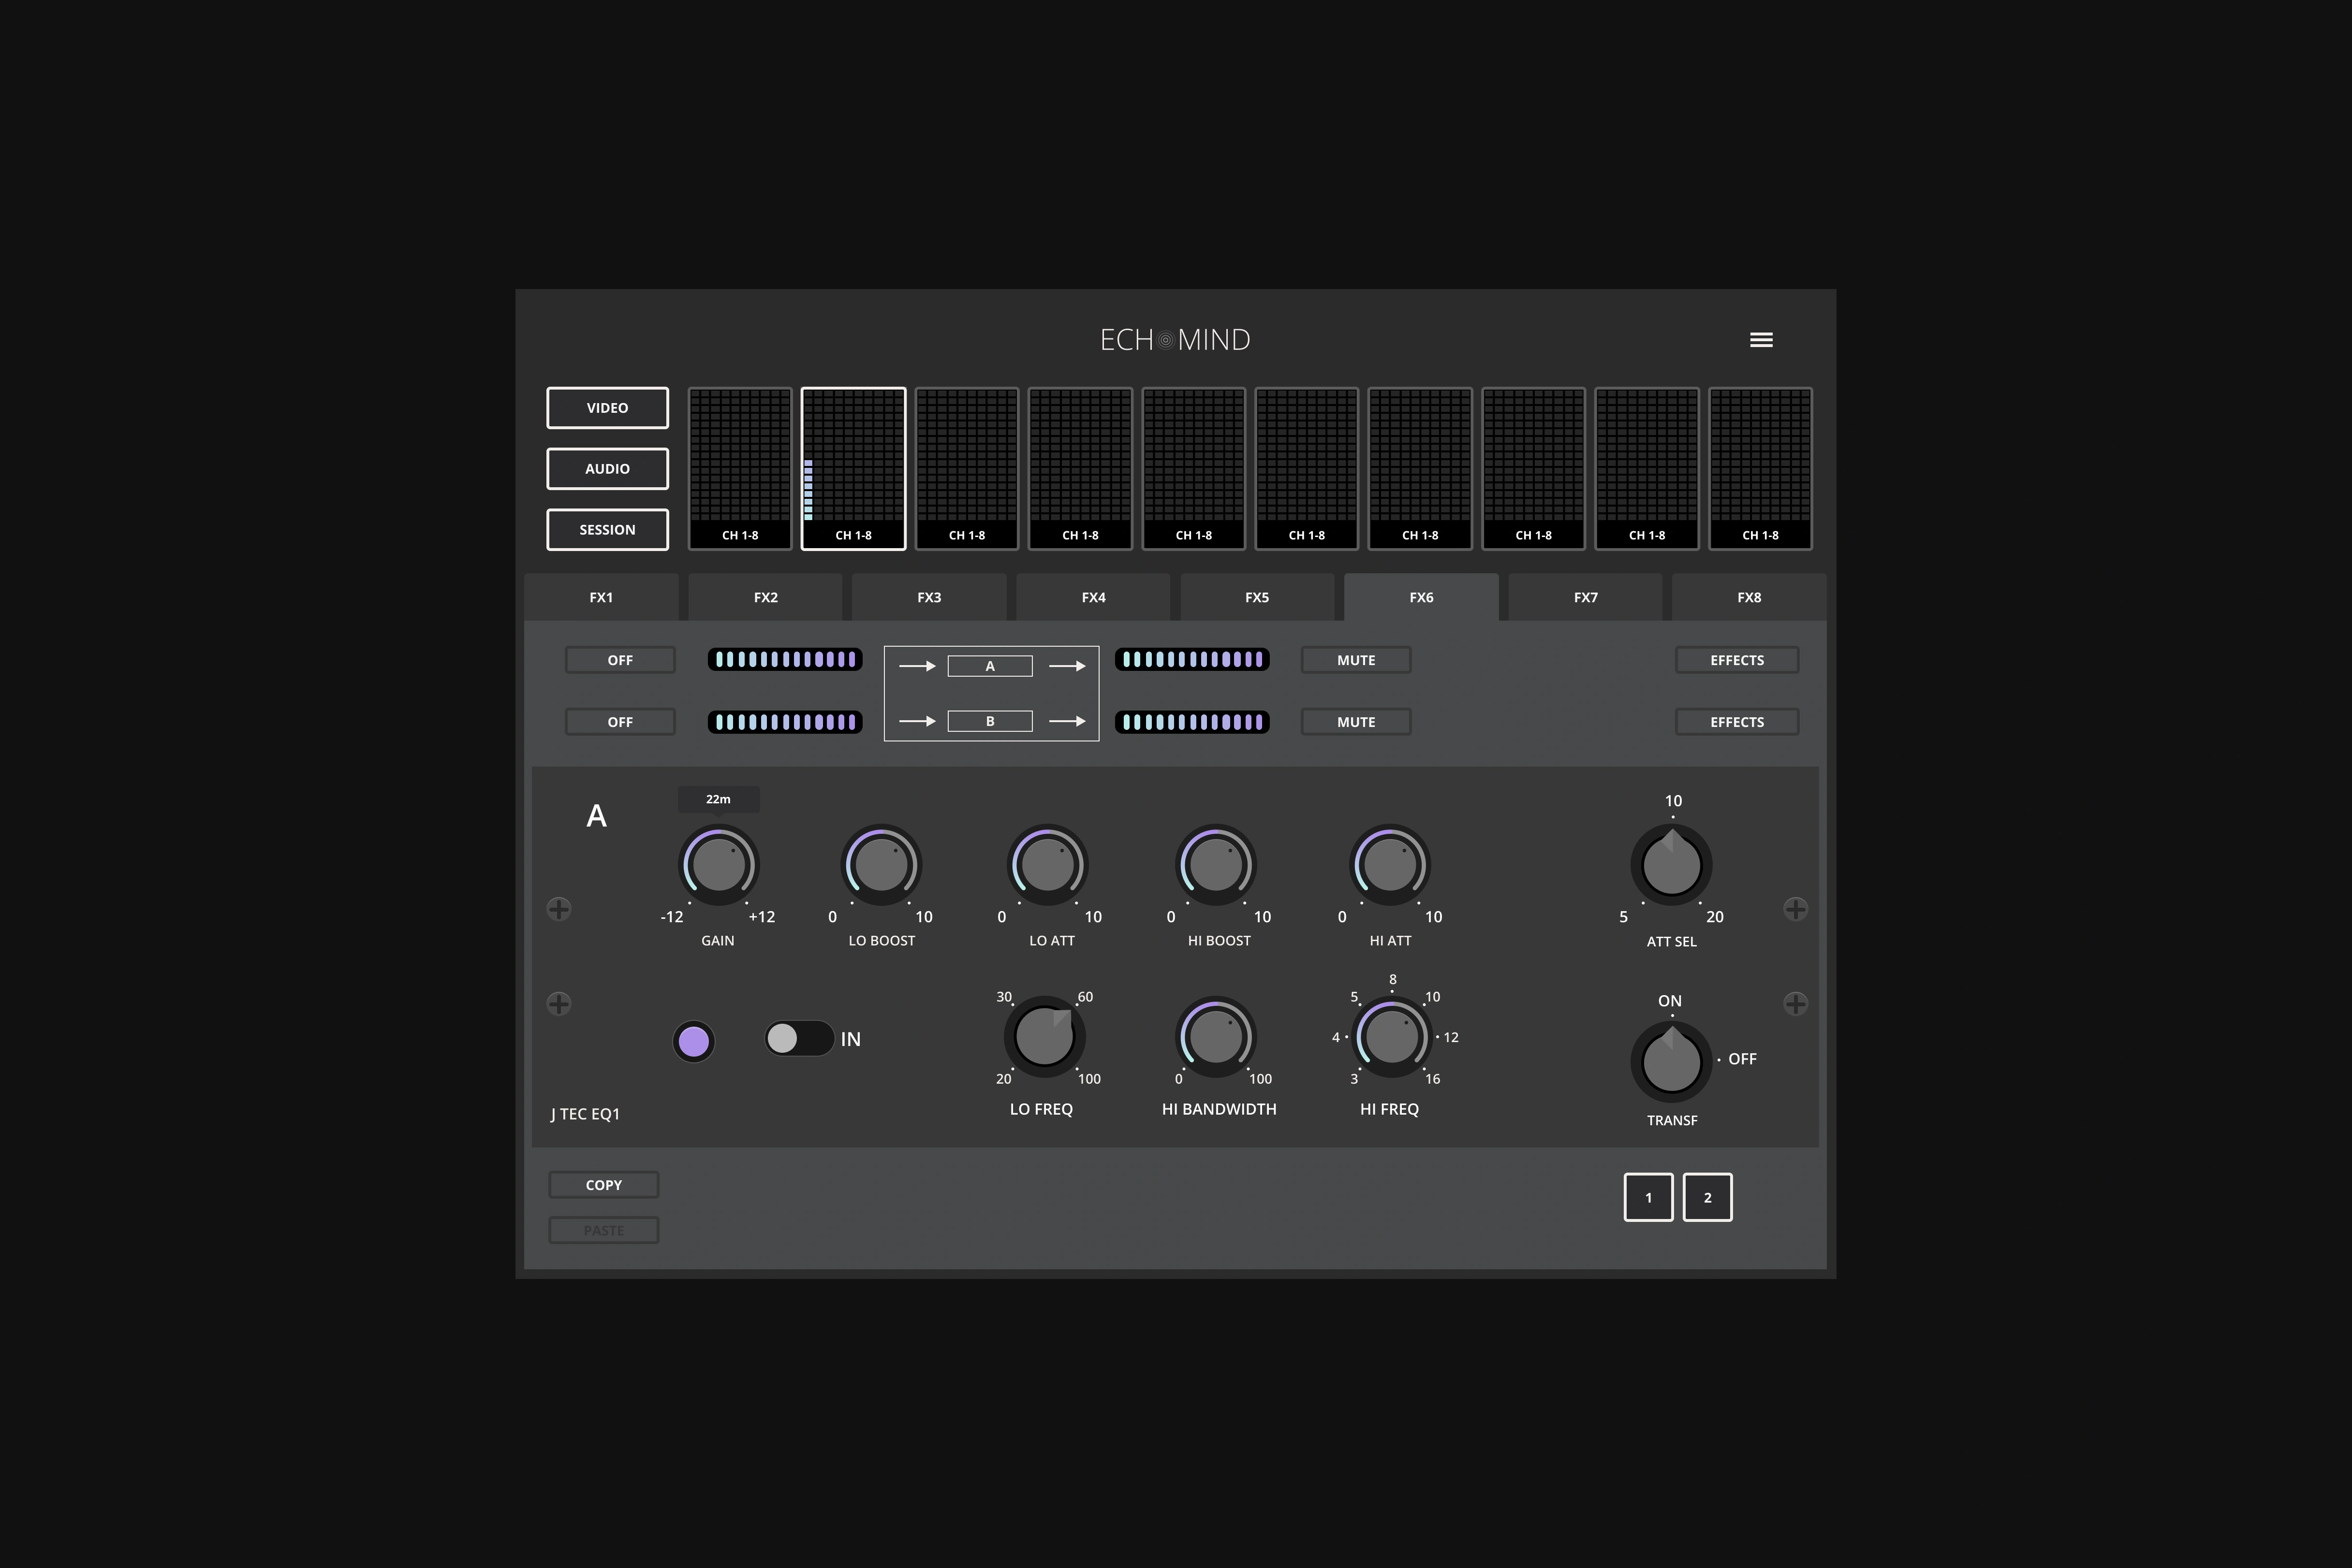Click the ATT SEL selector knob
Image resolution: width=2352 pixels, height=1568 pixels.
pyautogui.click(x=1672, y=865)
